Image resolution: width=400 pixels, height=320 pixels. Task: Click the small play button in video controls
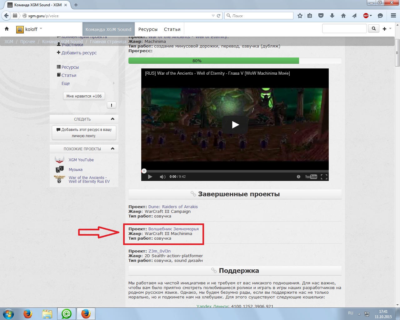point(150,177)
